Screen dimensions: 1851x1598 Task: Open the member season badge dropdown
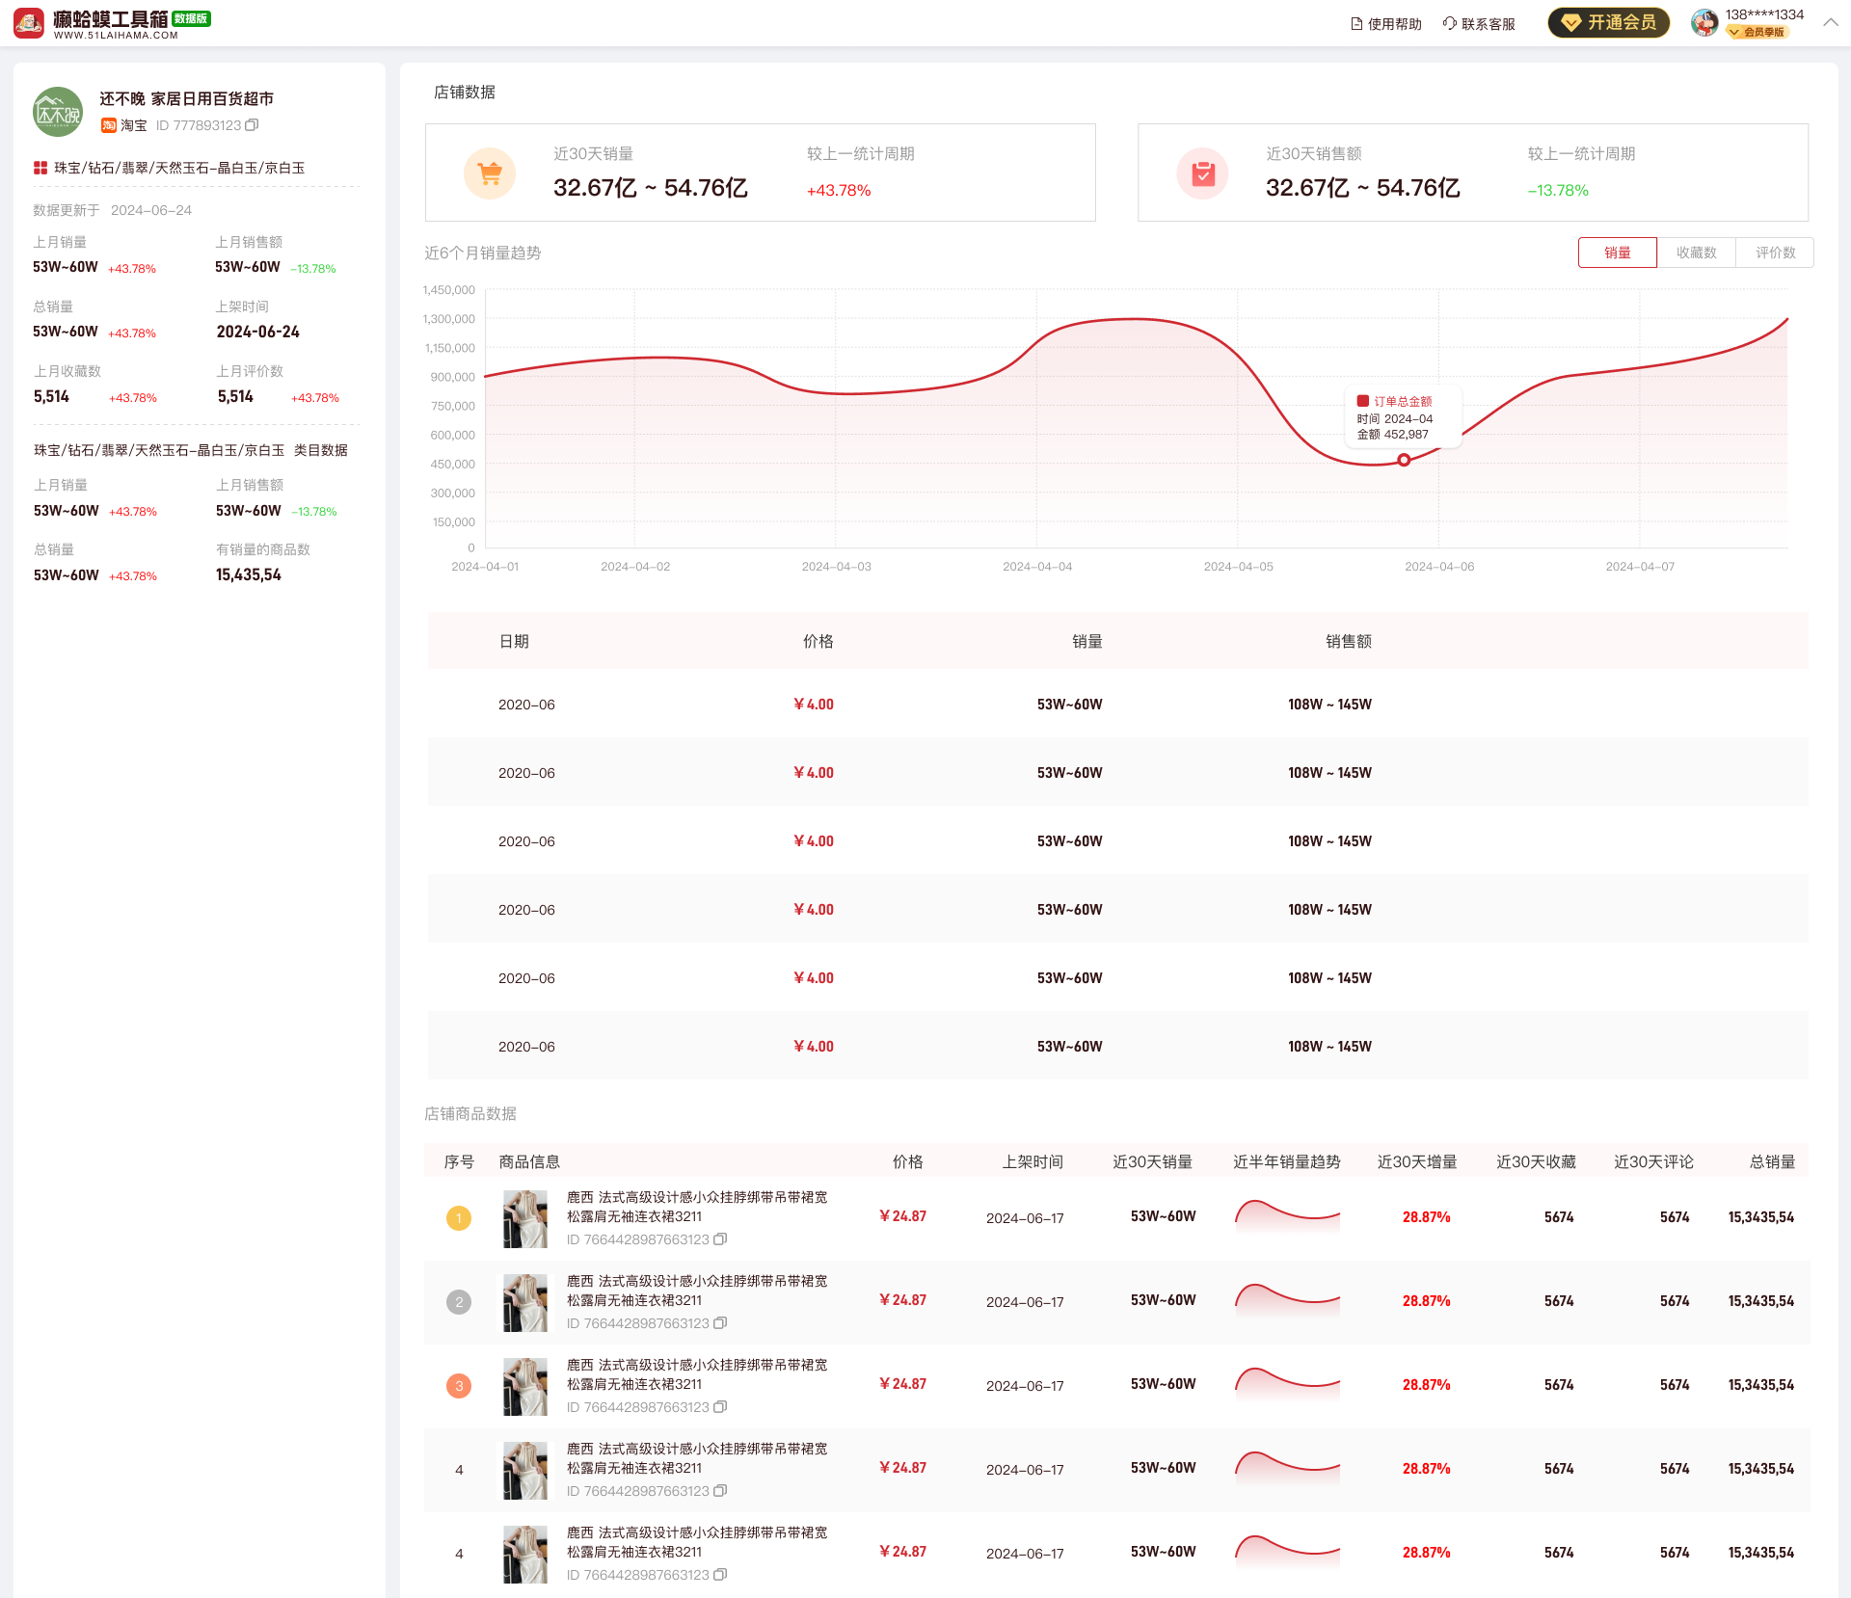[1757, 32]
